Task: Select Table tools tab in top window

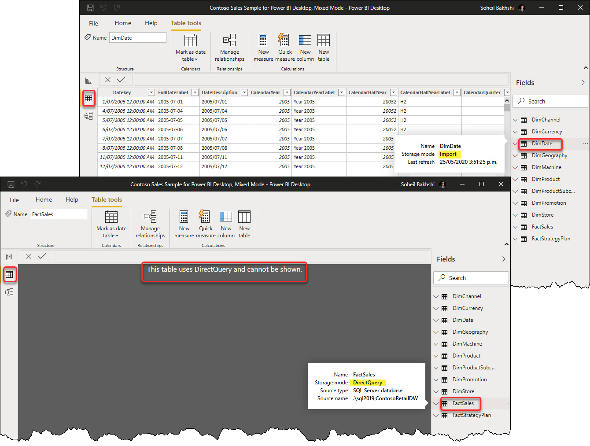Action: [x=186, y=23]
